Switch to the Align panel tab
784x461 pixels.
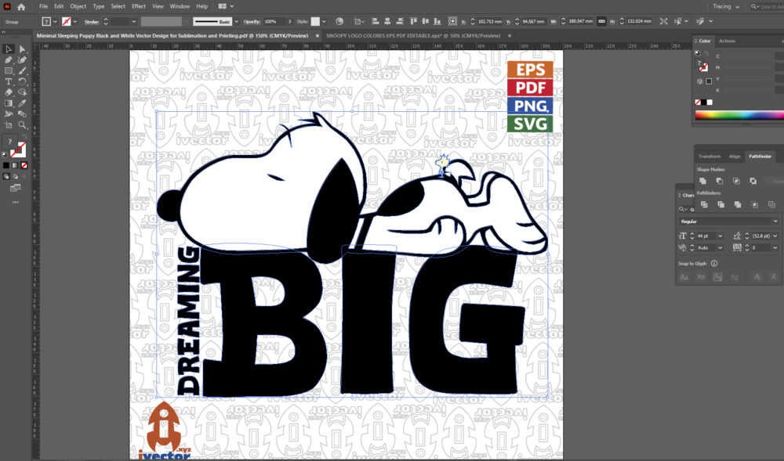click(734, 157)
